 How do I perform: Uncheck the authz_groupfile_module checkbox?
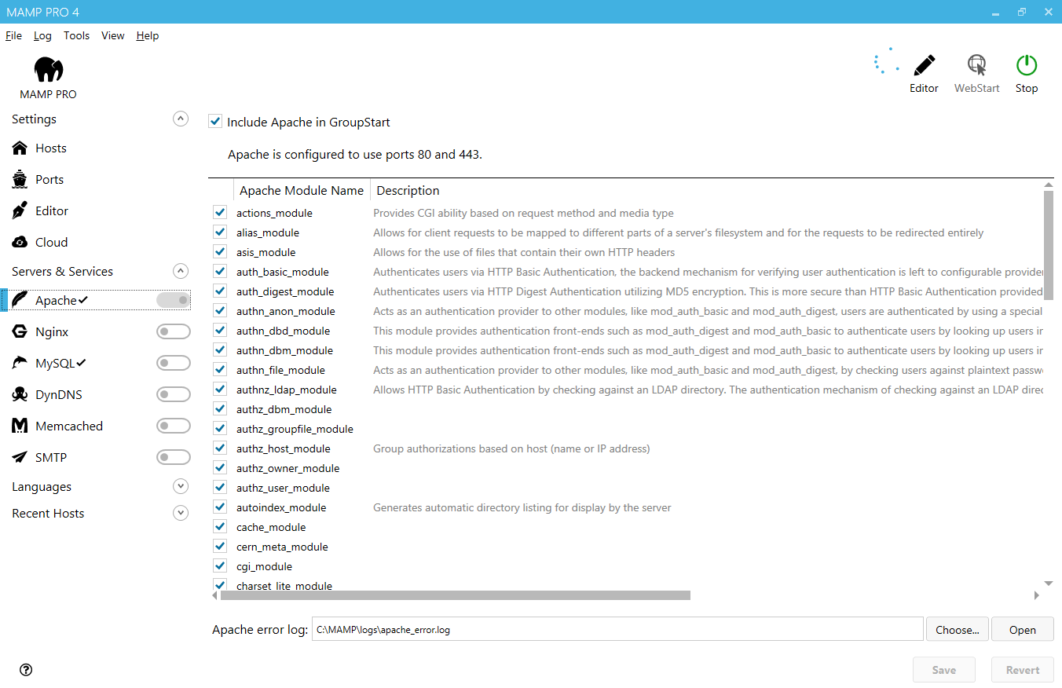pos(220,429)
